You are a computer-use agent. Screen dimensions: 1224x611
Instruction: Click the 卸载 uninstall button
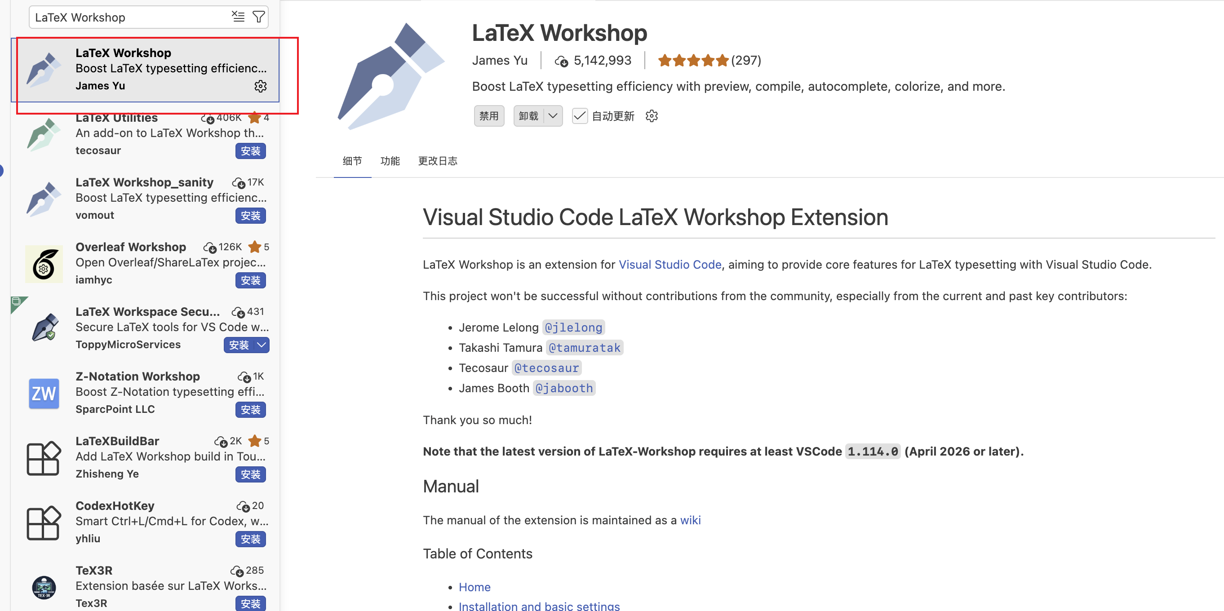tap(528, 116)
